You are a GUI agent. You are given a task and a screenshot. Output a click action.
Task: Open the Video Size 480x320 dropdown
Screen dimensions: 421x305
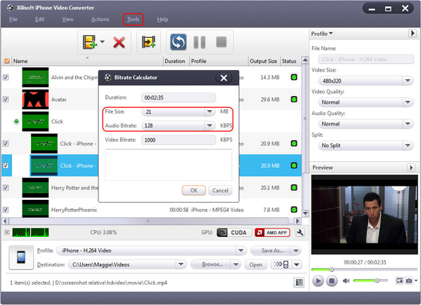coord(408,81)
